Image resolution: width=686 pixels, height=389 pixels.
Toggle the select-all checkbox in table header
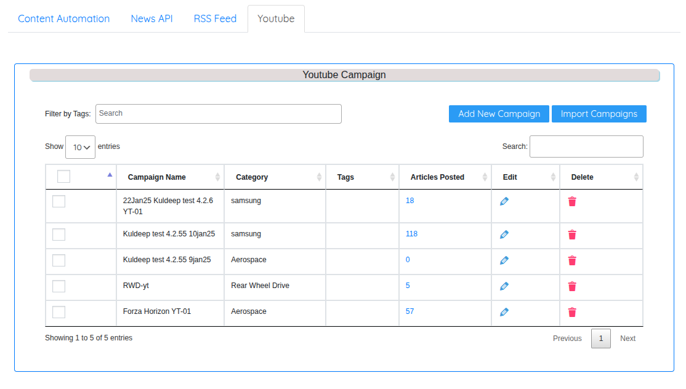click(x=63, y=177)
